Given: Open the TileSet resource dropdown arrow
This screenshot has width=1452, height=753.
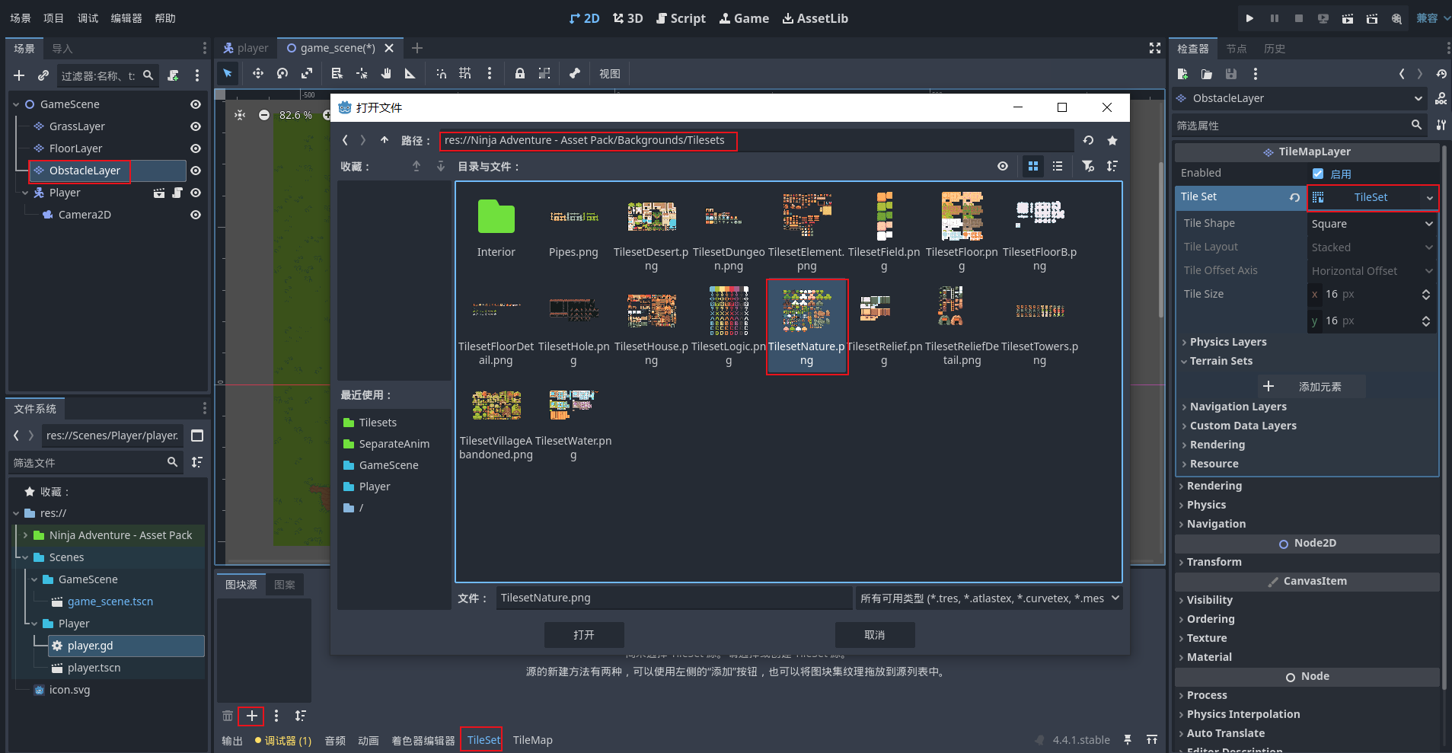Looking at the screenshot, I should tap(1429, 198).
